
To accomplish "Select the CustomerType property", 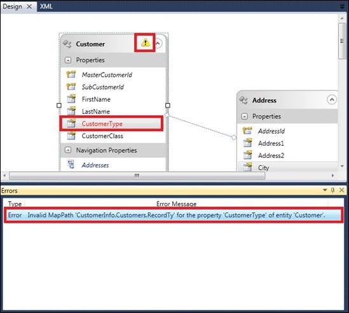I will pyautogui.click(x=111, y=123).
